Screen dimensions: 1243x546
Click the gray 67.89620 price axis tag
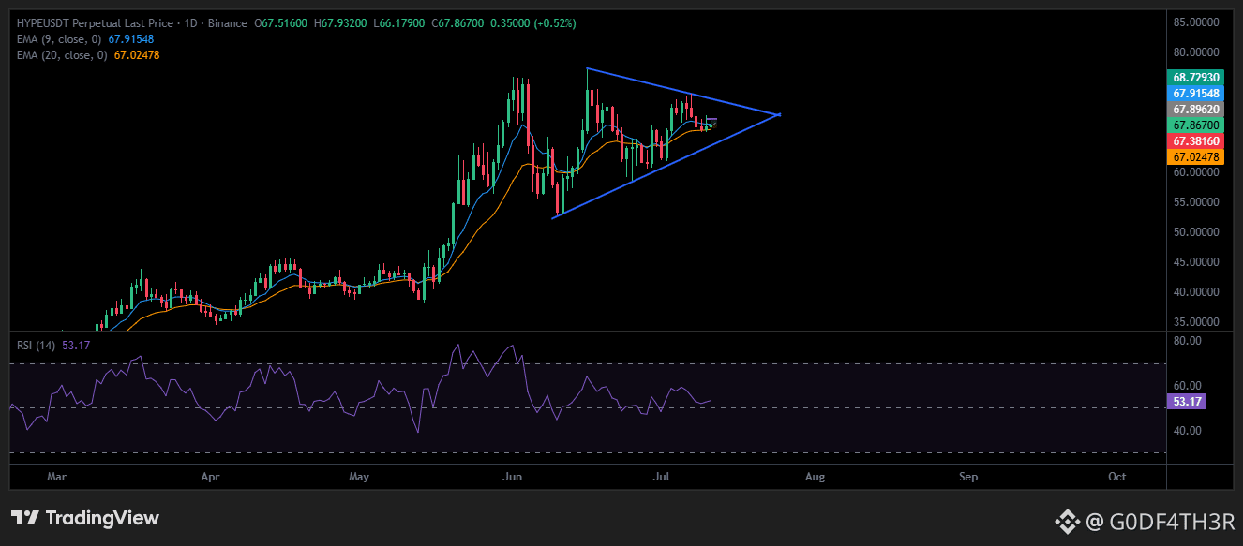pyautogui.click(x=1194, y=109)
